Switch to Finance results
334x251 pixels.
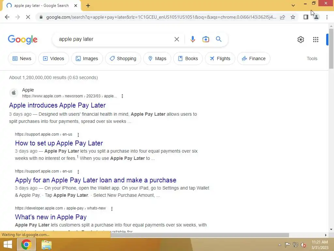click(x=253, y=59)
